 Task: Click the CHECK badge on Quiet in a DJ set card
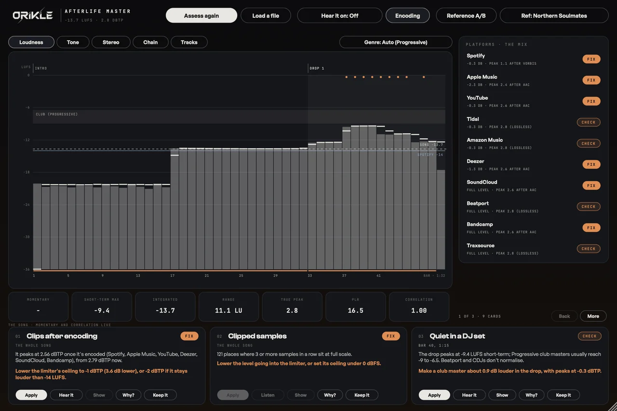(x=590, y=336)
